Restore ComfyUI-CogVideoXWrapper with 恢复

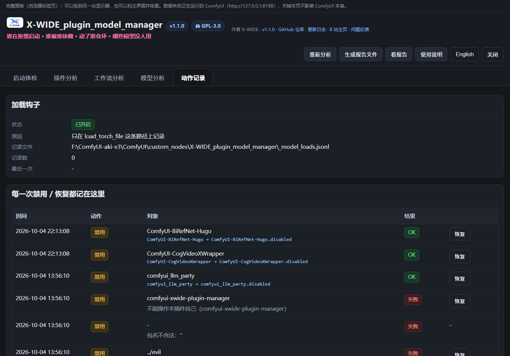tap(460, 256)
